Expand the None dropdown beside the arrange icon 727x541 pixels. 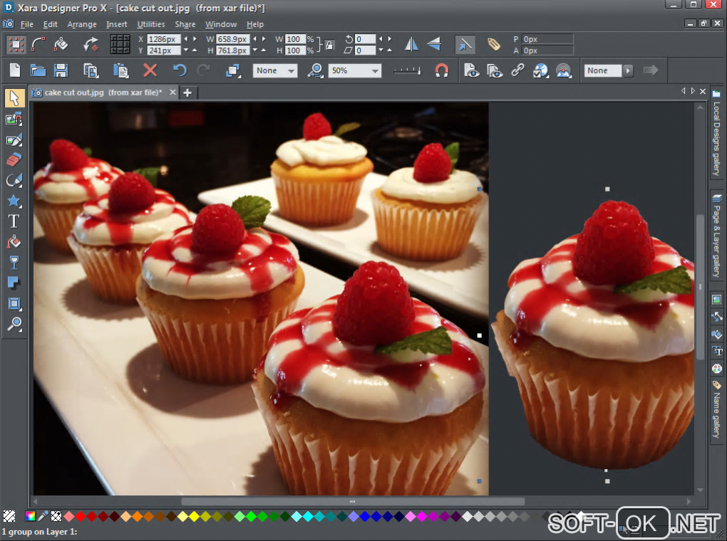pyautogui.click(x=291, y=71)
